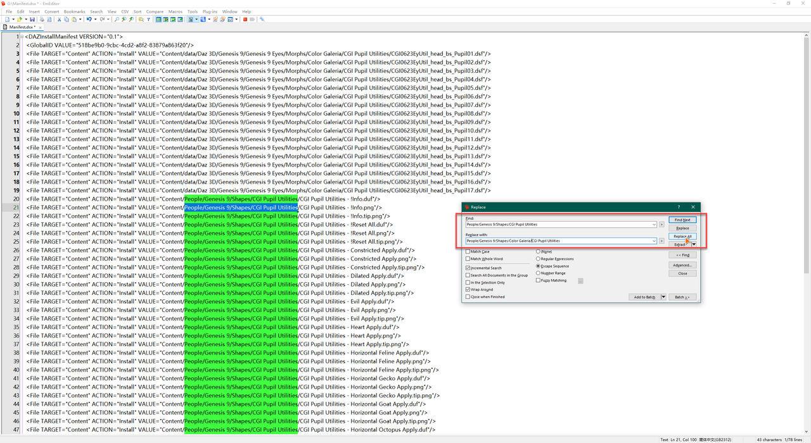
Task: Select the Number Range radio button
Action: point(538,273)
